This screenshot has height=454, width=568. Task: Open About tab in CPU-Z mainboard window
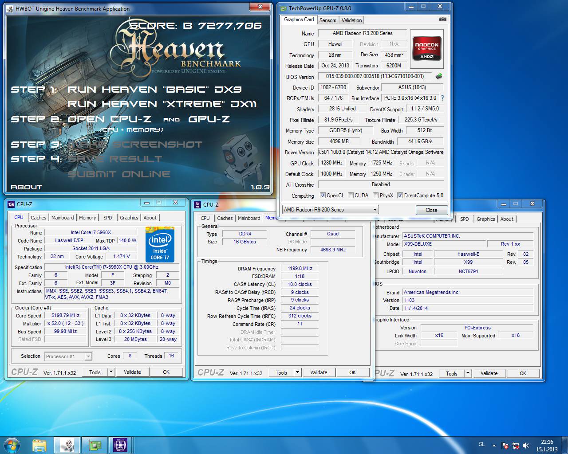pyautogui.click(x=507, y=219)
